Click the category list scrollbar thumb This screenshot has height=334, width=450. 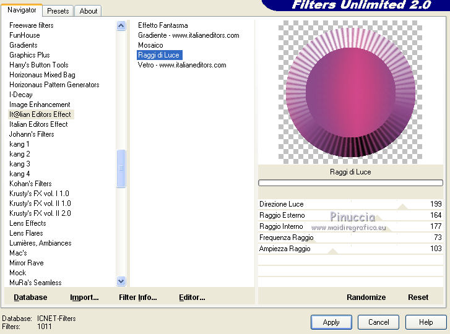tap(121, 169)
